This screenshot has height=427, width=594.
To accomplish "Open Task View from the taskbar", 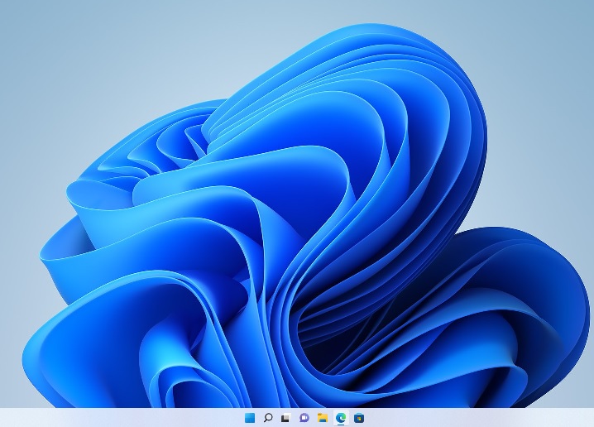I will 286,418.
